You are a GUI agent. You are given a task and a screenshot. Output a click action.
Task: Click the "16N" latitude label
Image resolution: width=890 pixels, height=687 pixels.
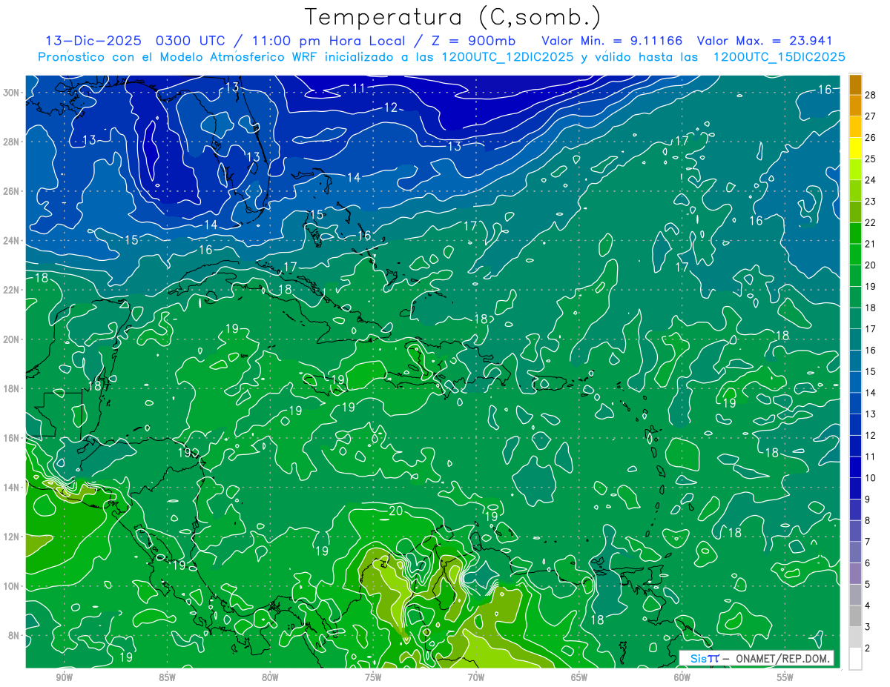(13, 438)
